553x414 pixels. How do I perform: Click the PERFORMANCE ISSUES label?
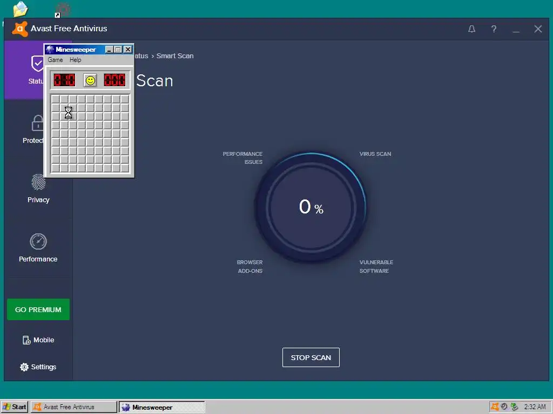[242, 158]
